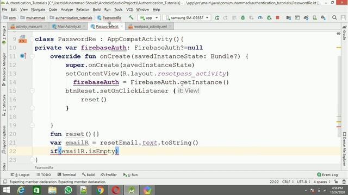348x195 pixels.
Task: Close the MainActivity.kt tab
Action: click(84, 27)
